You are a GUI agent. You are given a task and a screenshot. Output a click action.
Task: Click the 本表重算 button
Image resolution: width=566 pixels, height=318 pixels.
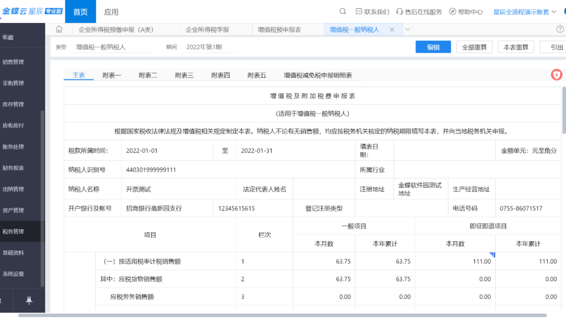pos(515,47)
